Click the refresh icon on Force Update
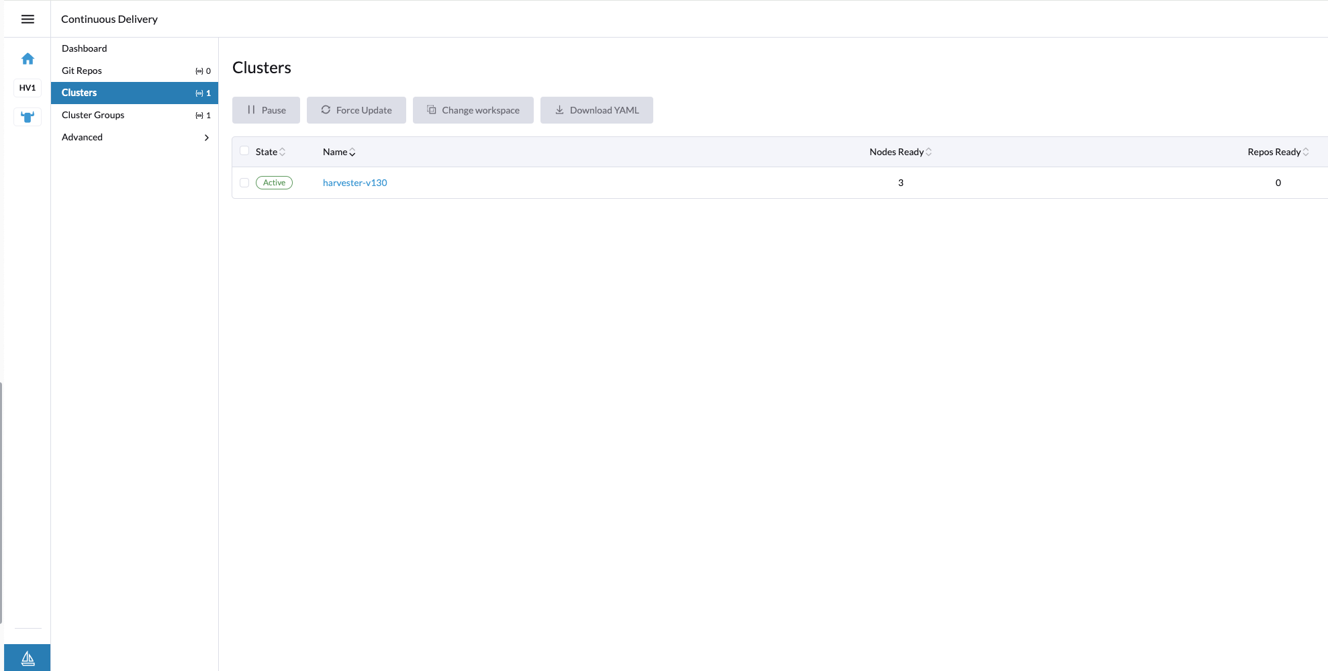Viewport: 1328px width, 671px height. (x=326, y=109)
